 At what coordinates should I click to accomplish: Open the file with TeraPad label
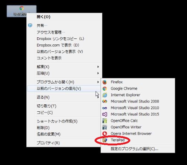pyautogui.click(x=118, y=140)
